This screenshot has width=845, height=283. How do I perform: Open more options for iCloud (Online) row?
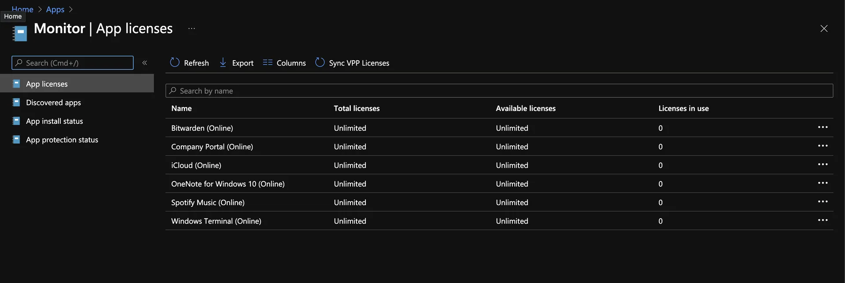pyautogui.click(x=823, y=164)
